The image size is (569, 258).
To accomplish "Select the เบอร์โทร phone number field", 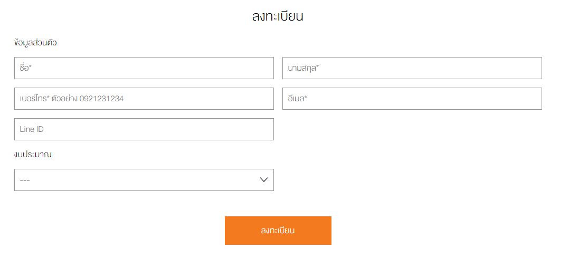I will [144, 99].
